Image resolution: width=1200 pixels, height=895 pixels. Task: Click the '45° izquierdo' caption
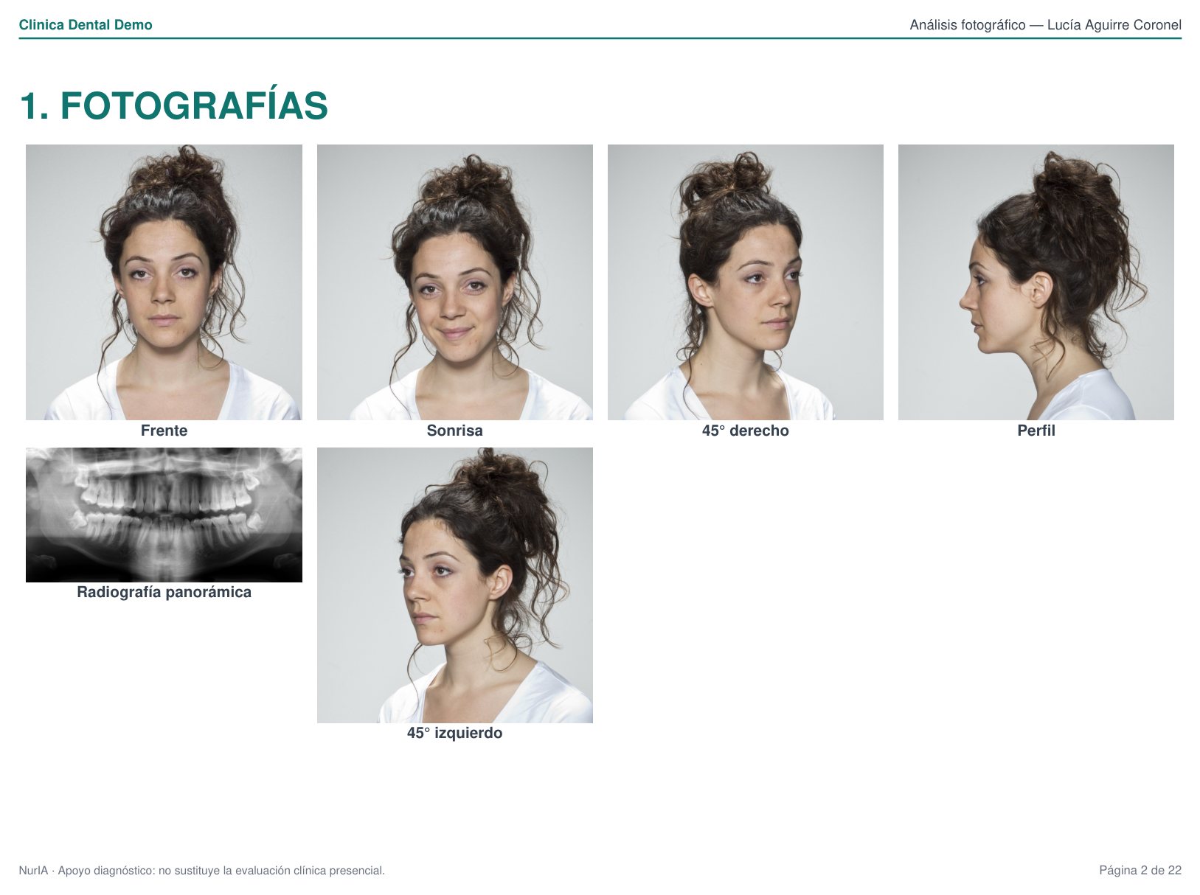455,733
